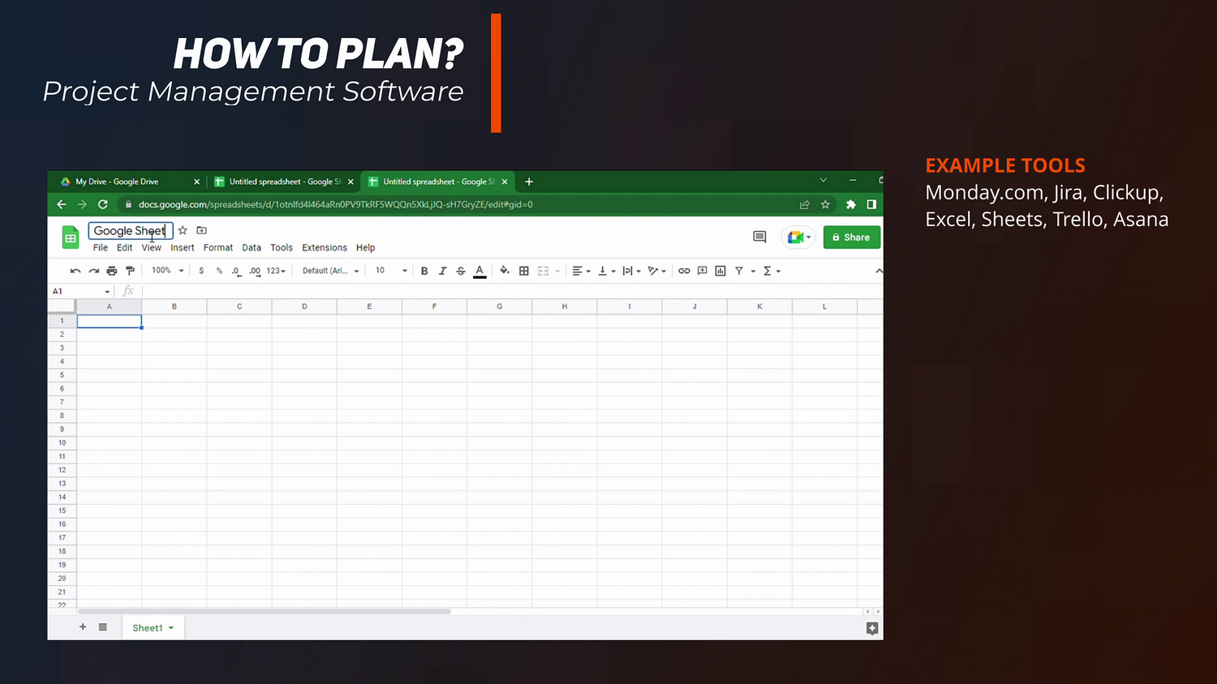Insert a comment from the toolbar
This screenshot has width=1217, height=684.
point(703,271)
